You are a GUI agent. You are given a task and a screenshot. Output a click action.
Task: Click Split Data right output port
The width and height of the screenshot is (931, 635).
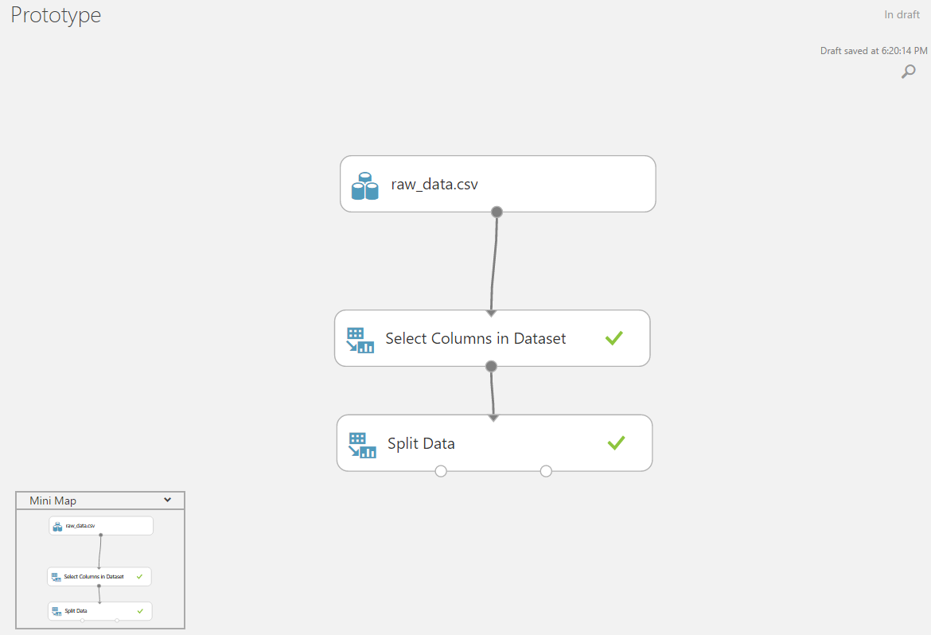(x=546, y=471)
